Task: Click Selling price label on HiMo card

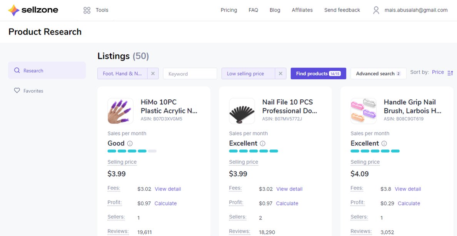Action: [x=122, y=162]
